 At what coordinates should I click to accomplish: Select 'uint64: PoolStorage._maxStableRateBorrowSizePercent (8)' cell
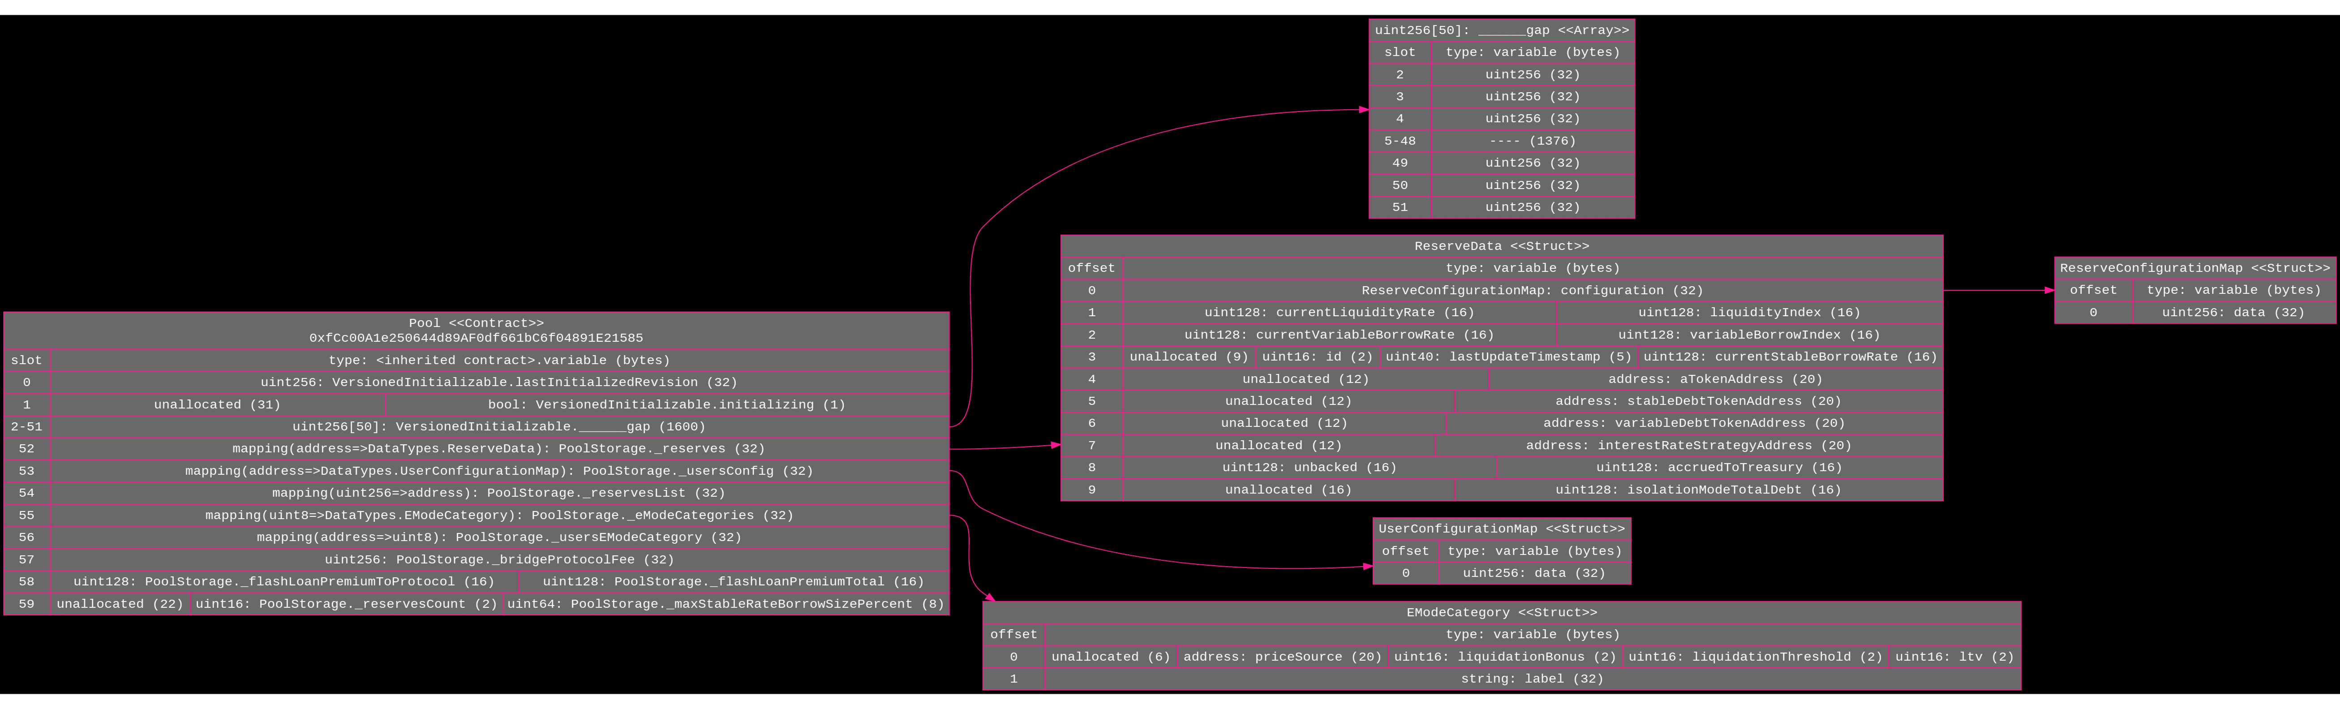pyautogui.click(x=726, y=604)
